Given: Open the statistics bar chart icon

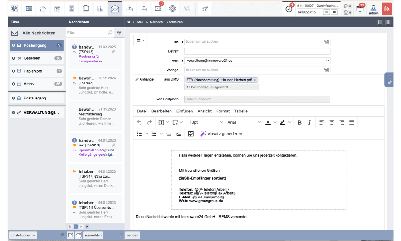Looking at the screenshot, I should [x=100, y=9].
